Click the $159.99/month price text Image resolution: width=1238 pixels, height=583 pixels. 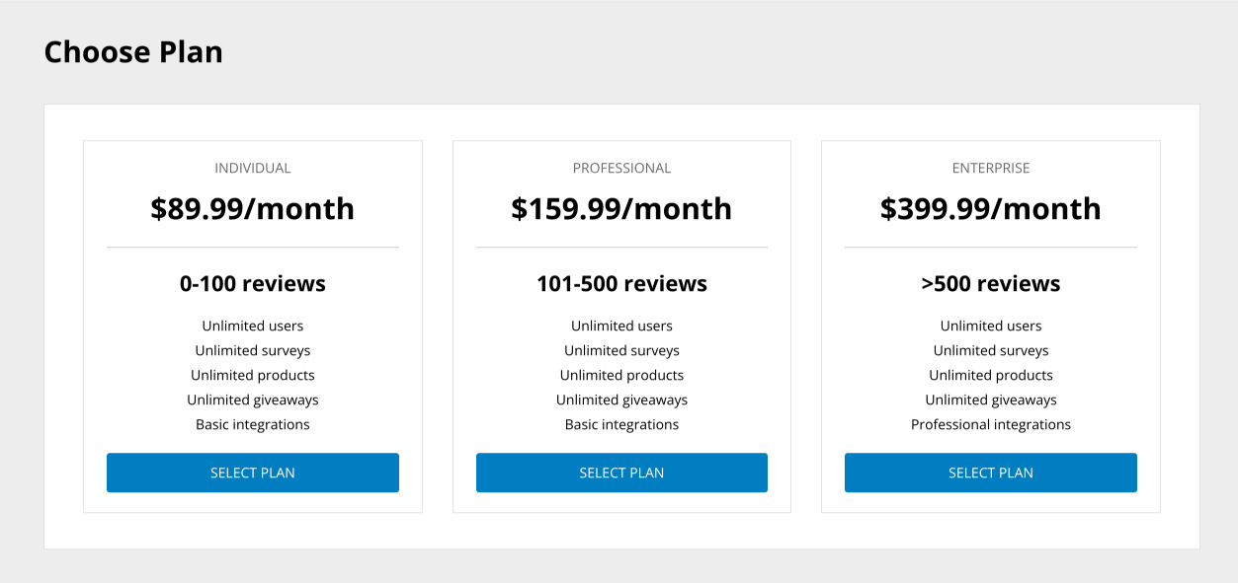(x=621, y=208)
